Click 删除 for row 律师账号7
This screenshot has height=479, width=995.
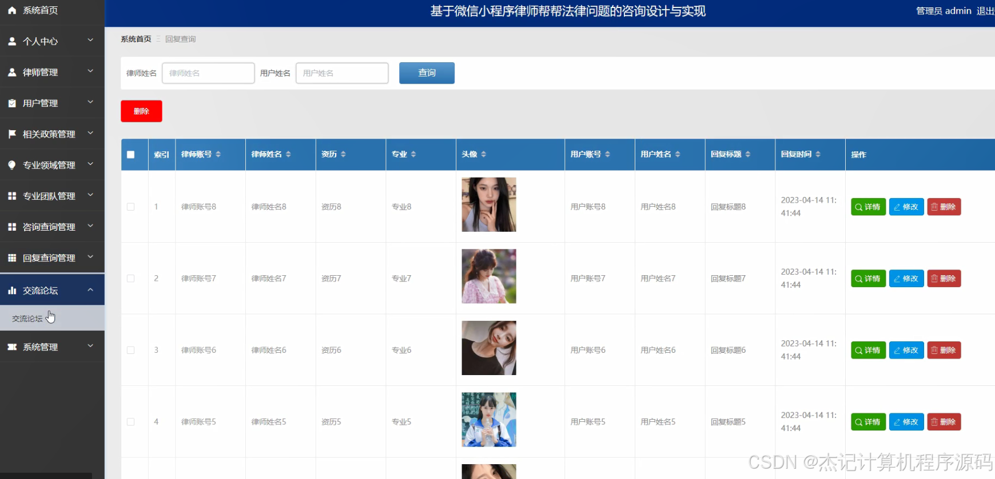coord(944,279)
